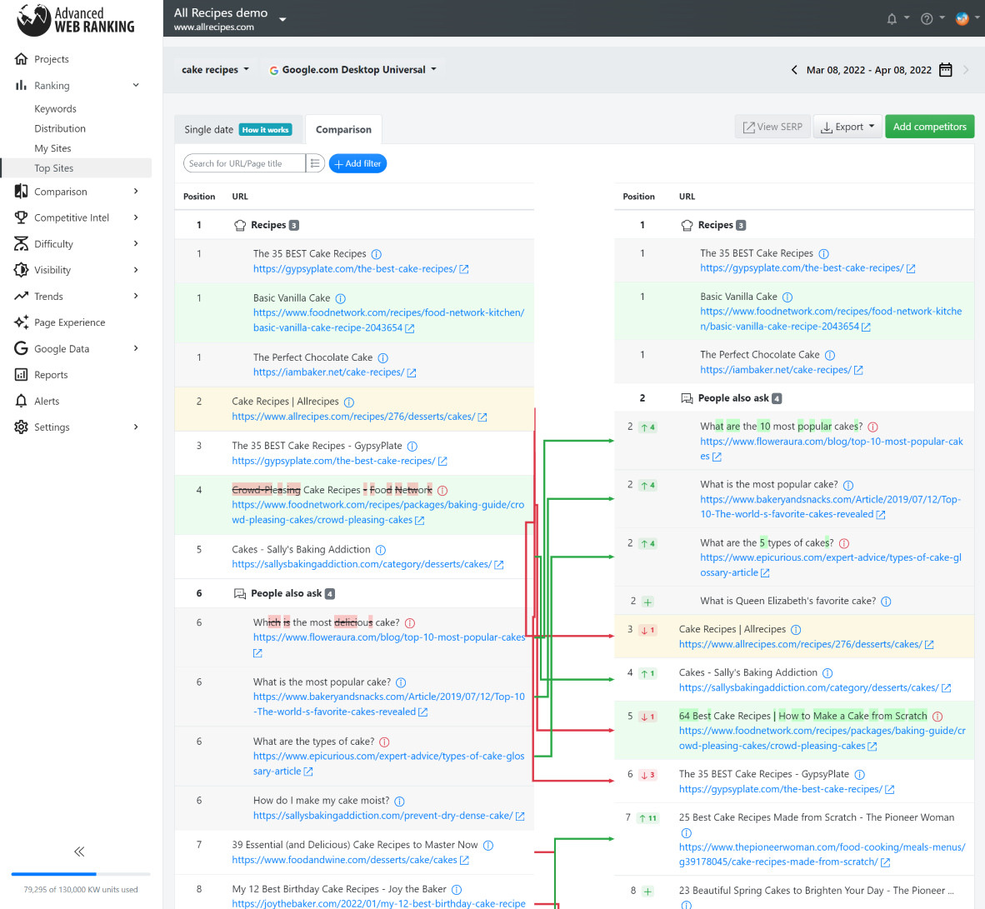985x909 pixels.
Task: Click the left Recipes group header row
Action: pos(354,225)
